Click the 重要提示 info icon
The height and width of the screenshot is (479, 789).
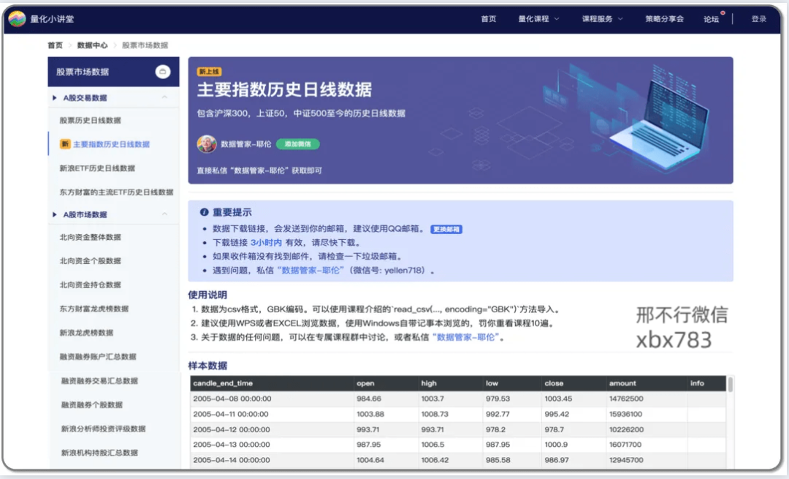204,212
